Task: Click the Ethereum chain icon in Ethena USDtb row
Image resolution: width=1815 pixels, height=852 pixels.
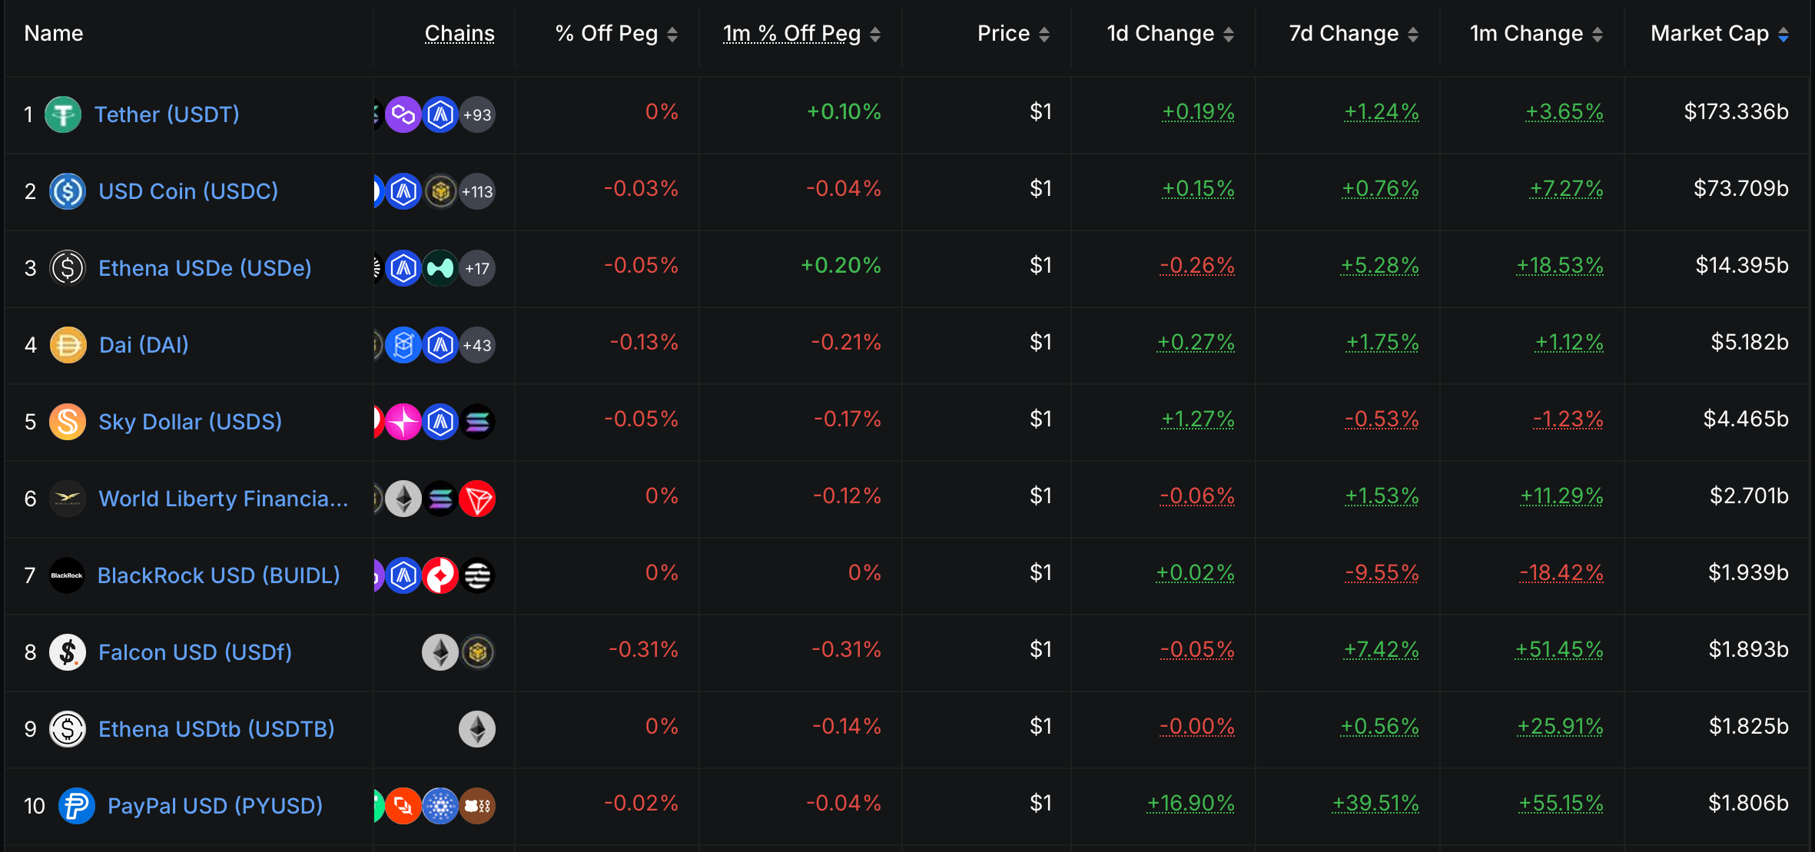Action: (x=477, y=729)
